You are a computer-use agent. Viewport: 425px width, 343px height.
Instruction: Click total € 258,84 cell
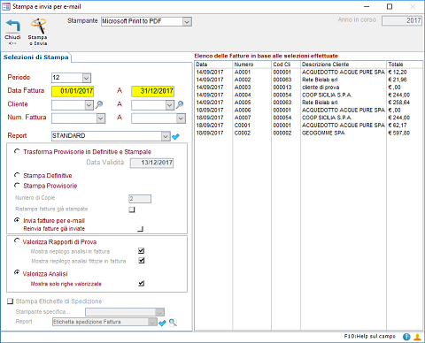point(399,103)
